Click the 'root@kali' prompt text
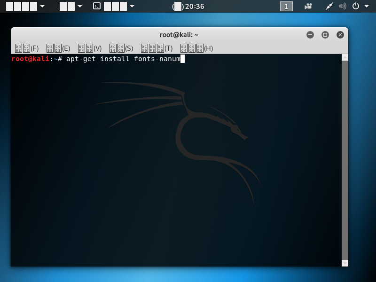This screenshot has width=376, height=282. pyautogui.click(x=31, y=59)
